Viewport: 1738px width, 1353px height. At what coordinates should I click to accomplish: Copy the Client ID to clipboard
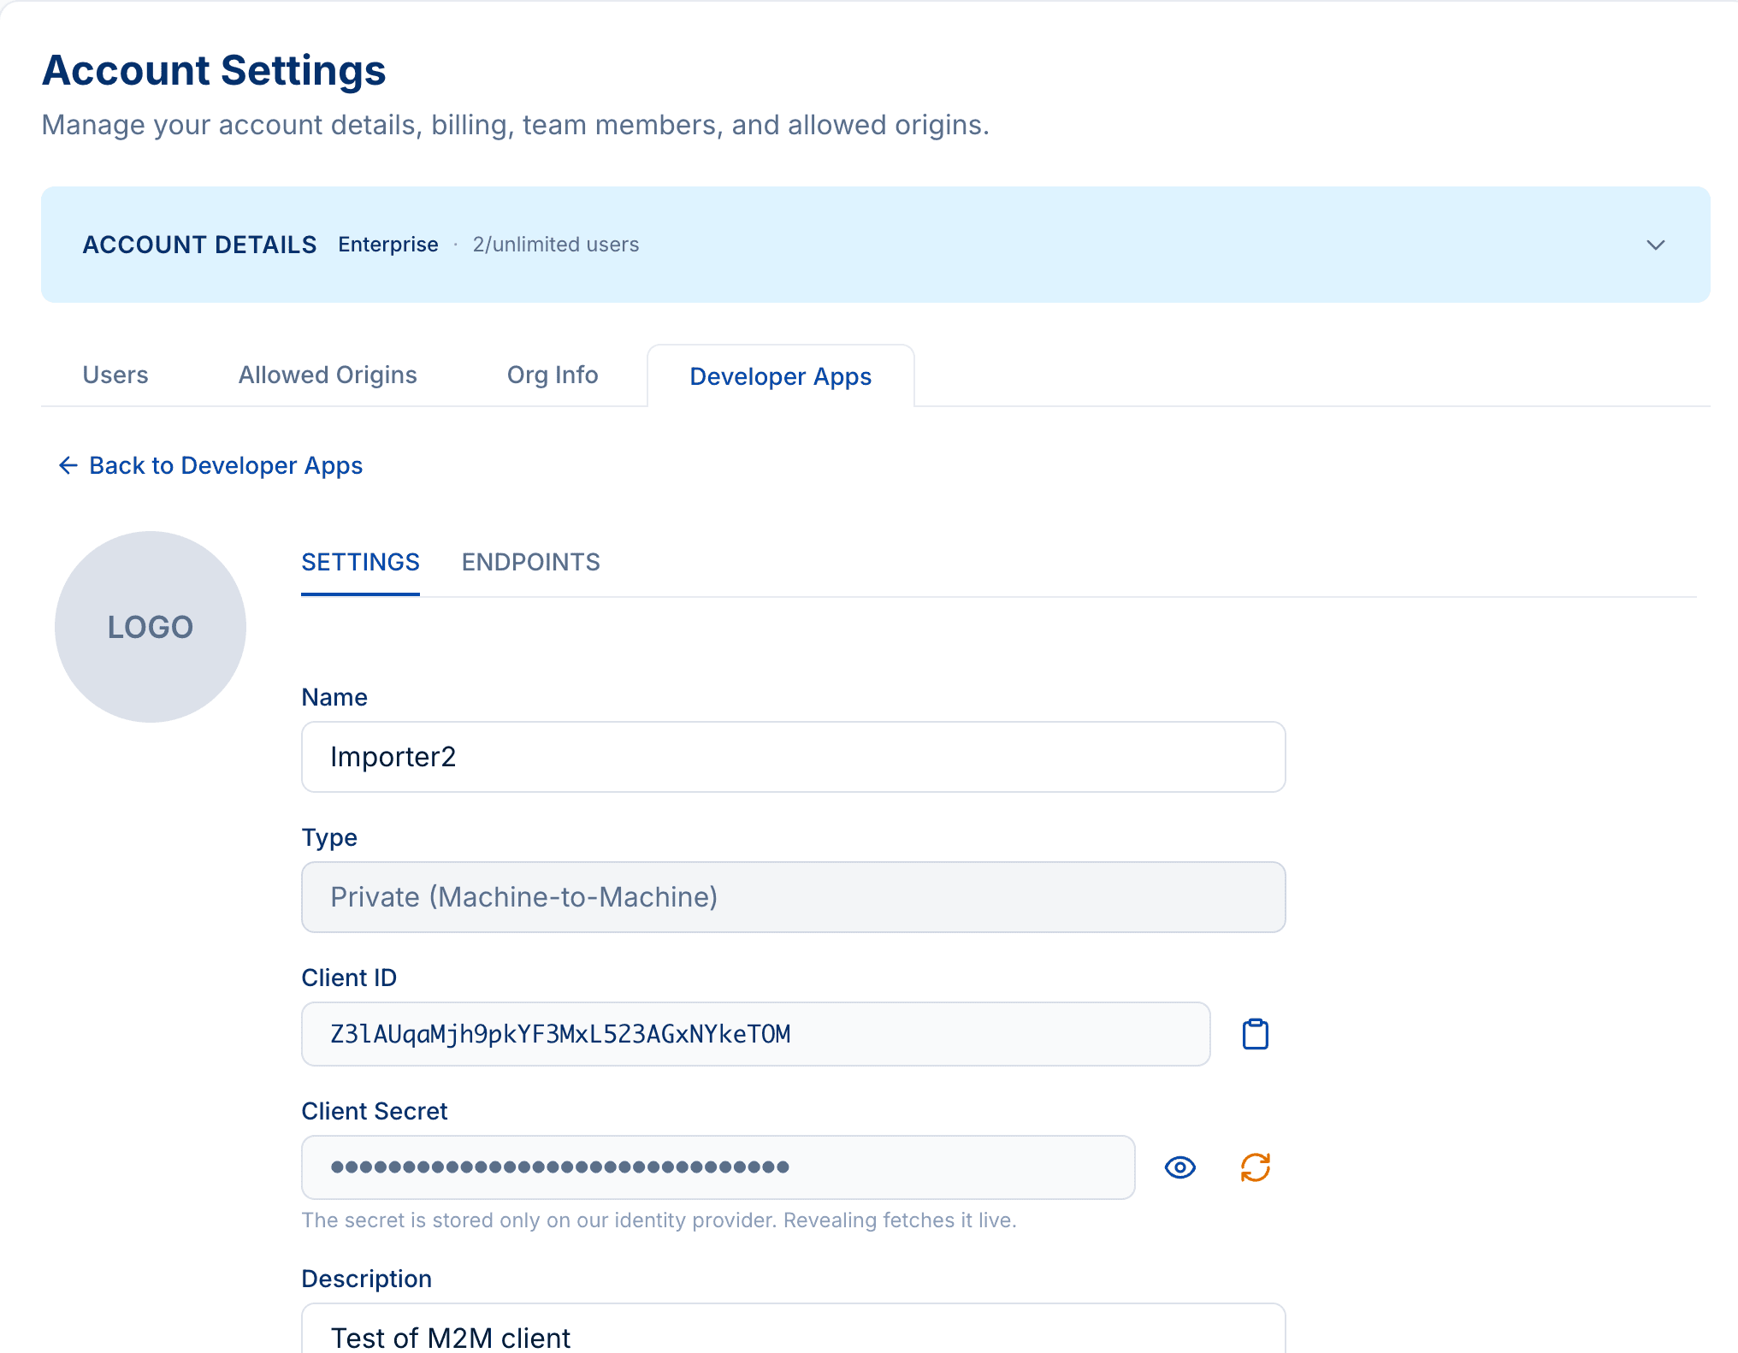1255,1034
